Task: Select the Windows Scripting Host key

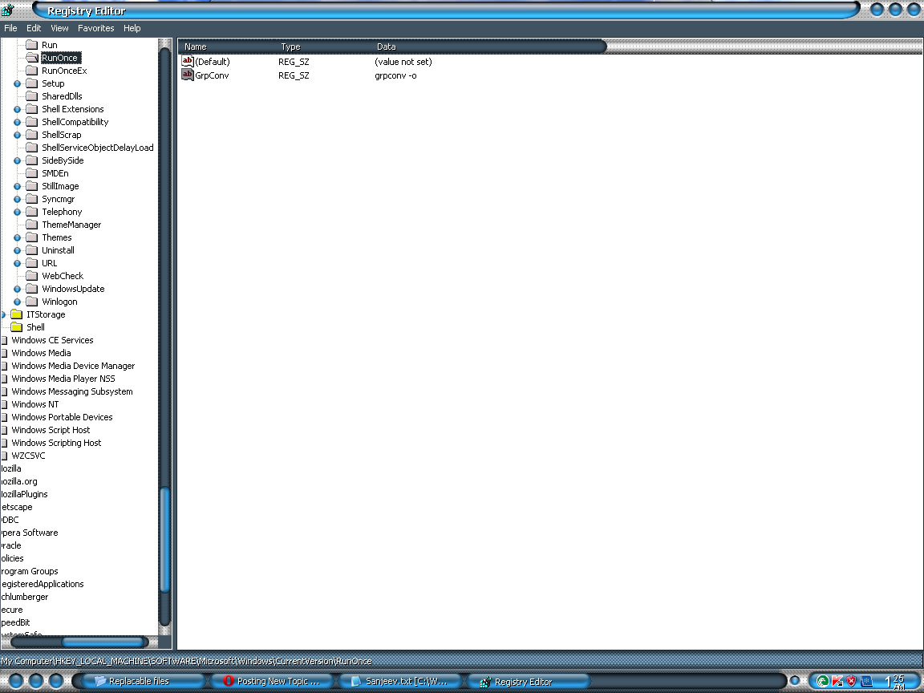Action: pos(57,443)
